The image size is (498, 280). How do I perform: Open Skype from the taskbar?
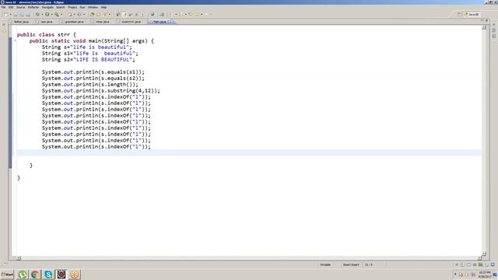(x=48, y=275)
